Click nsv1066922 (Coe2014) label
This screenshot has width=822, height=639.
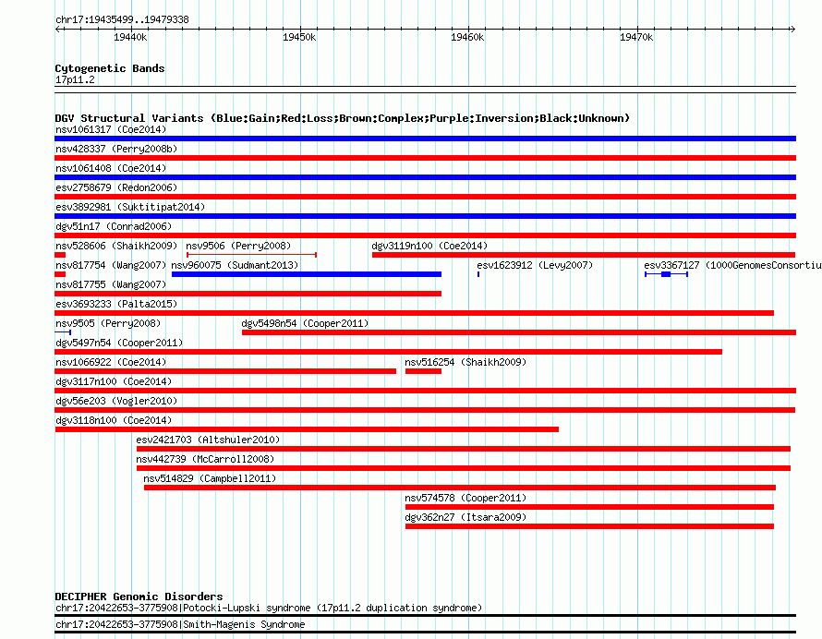[x=111, y=362]
